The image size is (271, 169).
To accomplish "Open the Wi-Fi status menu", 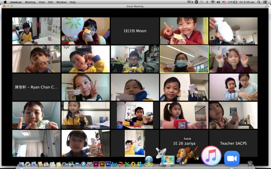I will (x=213, y=2).
